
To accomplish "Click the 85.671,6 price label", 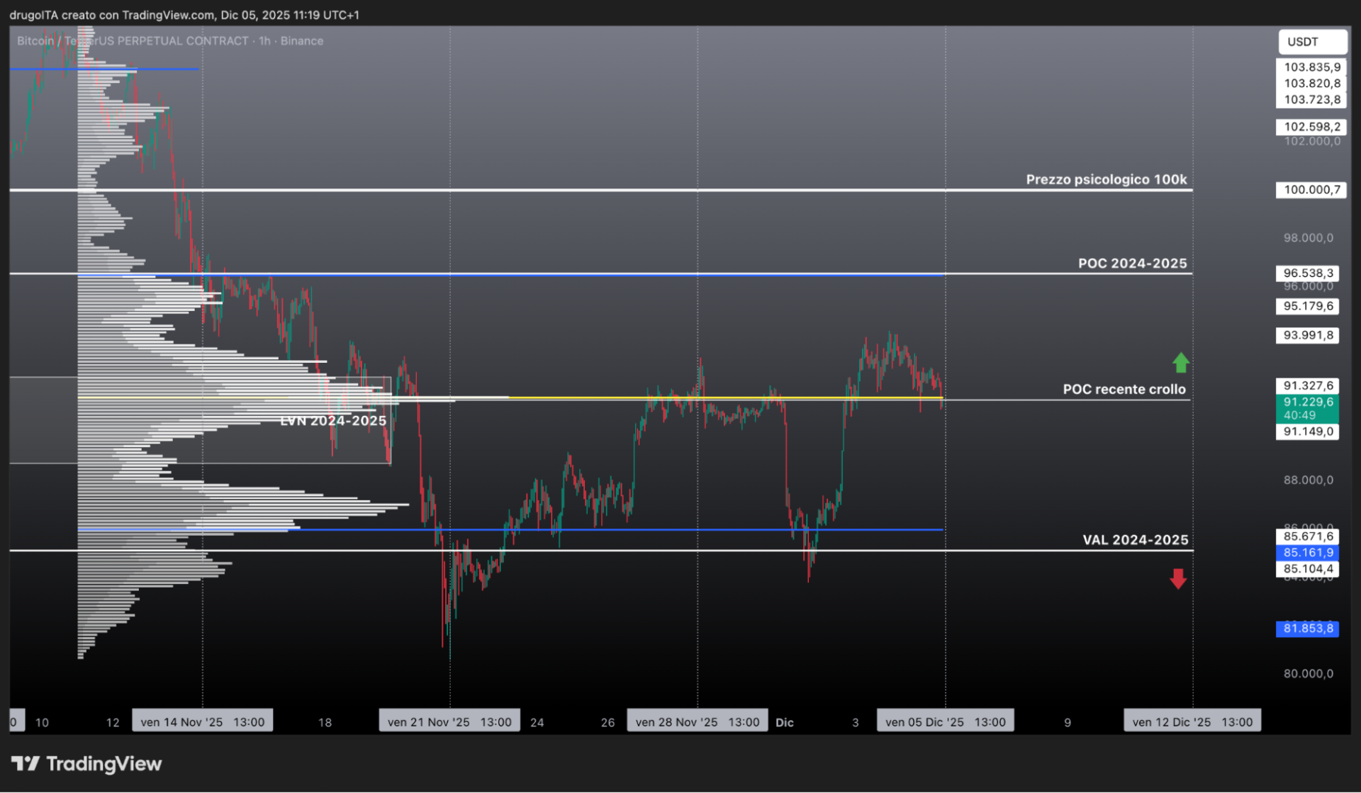I will (1308, 536).
